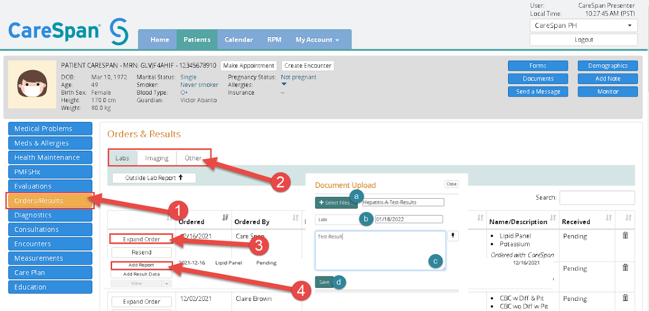Open Evaluations section
The width and height of the screenshot is (649, 311).
pos(50,186)
